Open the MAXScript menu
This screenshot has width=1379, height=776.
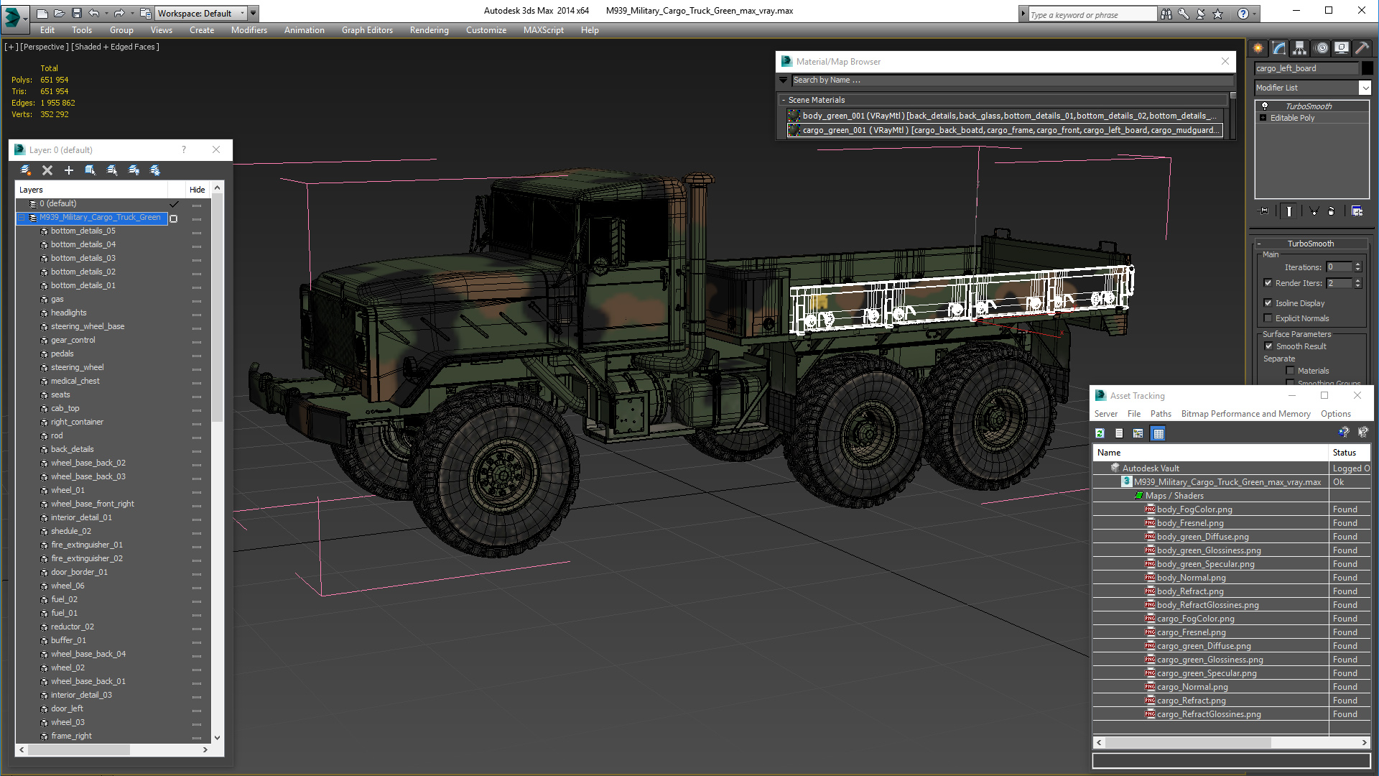[543, 30]
